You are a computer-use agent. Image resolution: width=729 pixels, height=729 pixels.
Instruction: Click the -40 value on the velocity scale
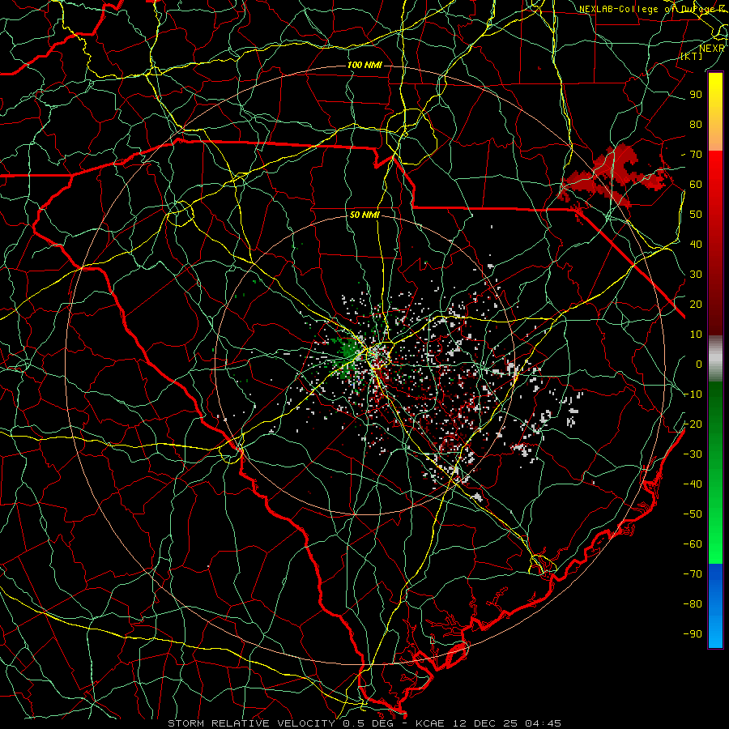click(x=693, y=484)
